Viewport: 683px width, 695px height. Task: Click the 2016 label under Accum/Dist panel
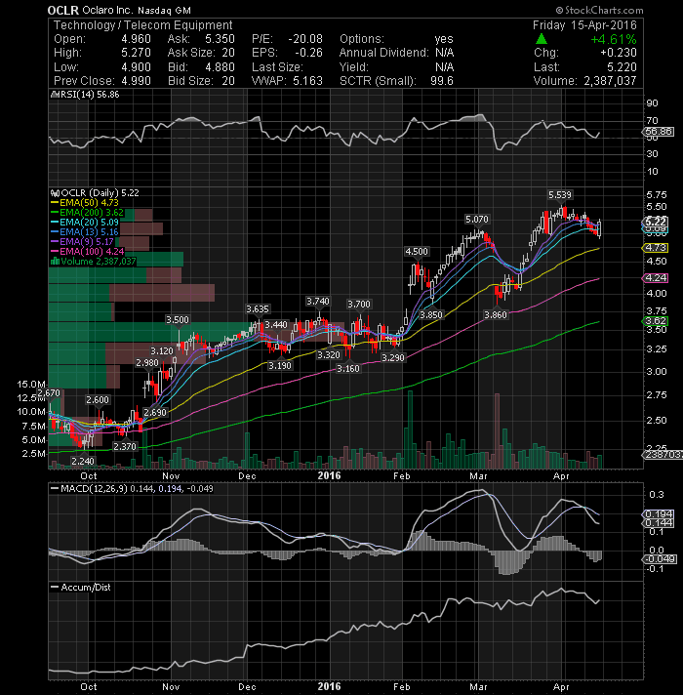[x=329, y=686]
